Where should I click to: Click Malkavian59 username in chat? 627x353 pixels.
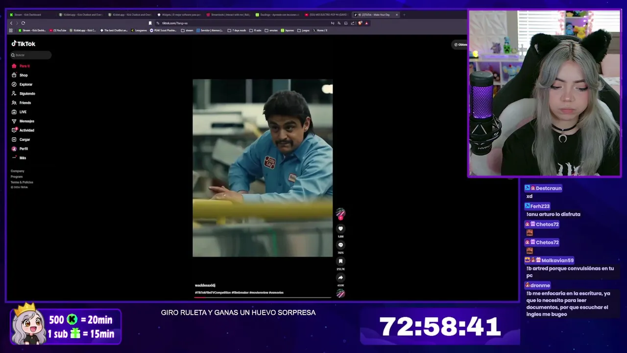pyautogui.click(x=557, y=260)
